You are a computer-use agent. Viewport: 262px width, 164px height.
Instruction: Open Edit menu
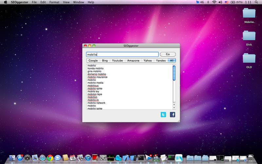coord(43,2)
